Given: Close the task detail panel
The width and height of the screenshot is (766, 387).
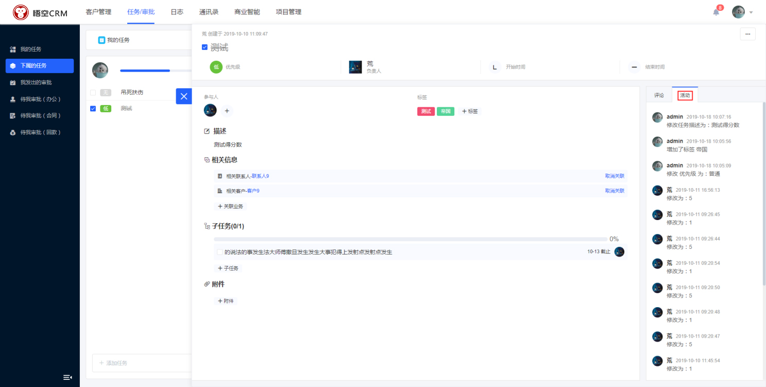Looking at the screenshot, I should (183, 96).
